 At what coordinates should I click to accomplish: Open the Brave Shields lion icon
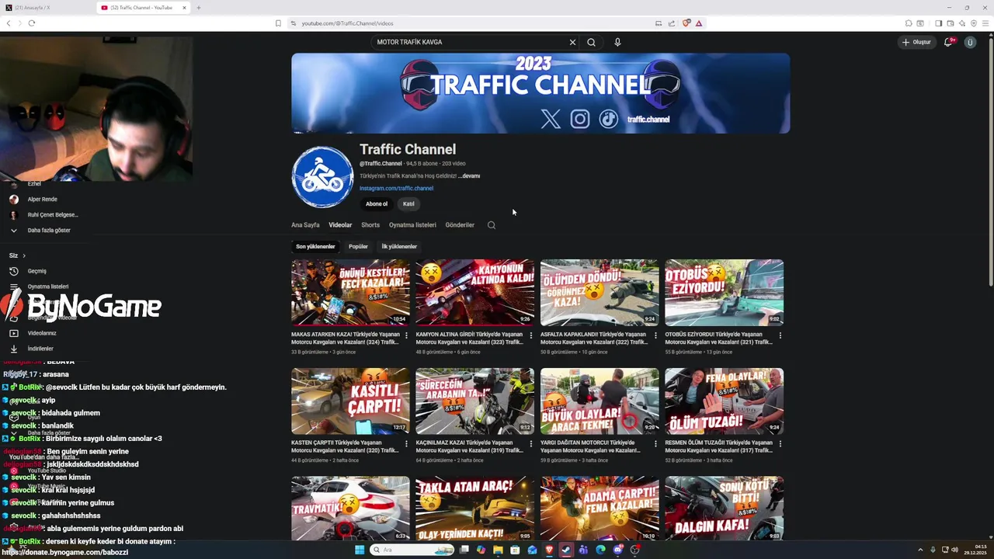point(686,23)
